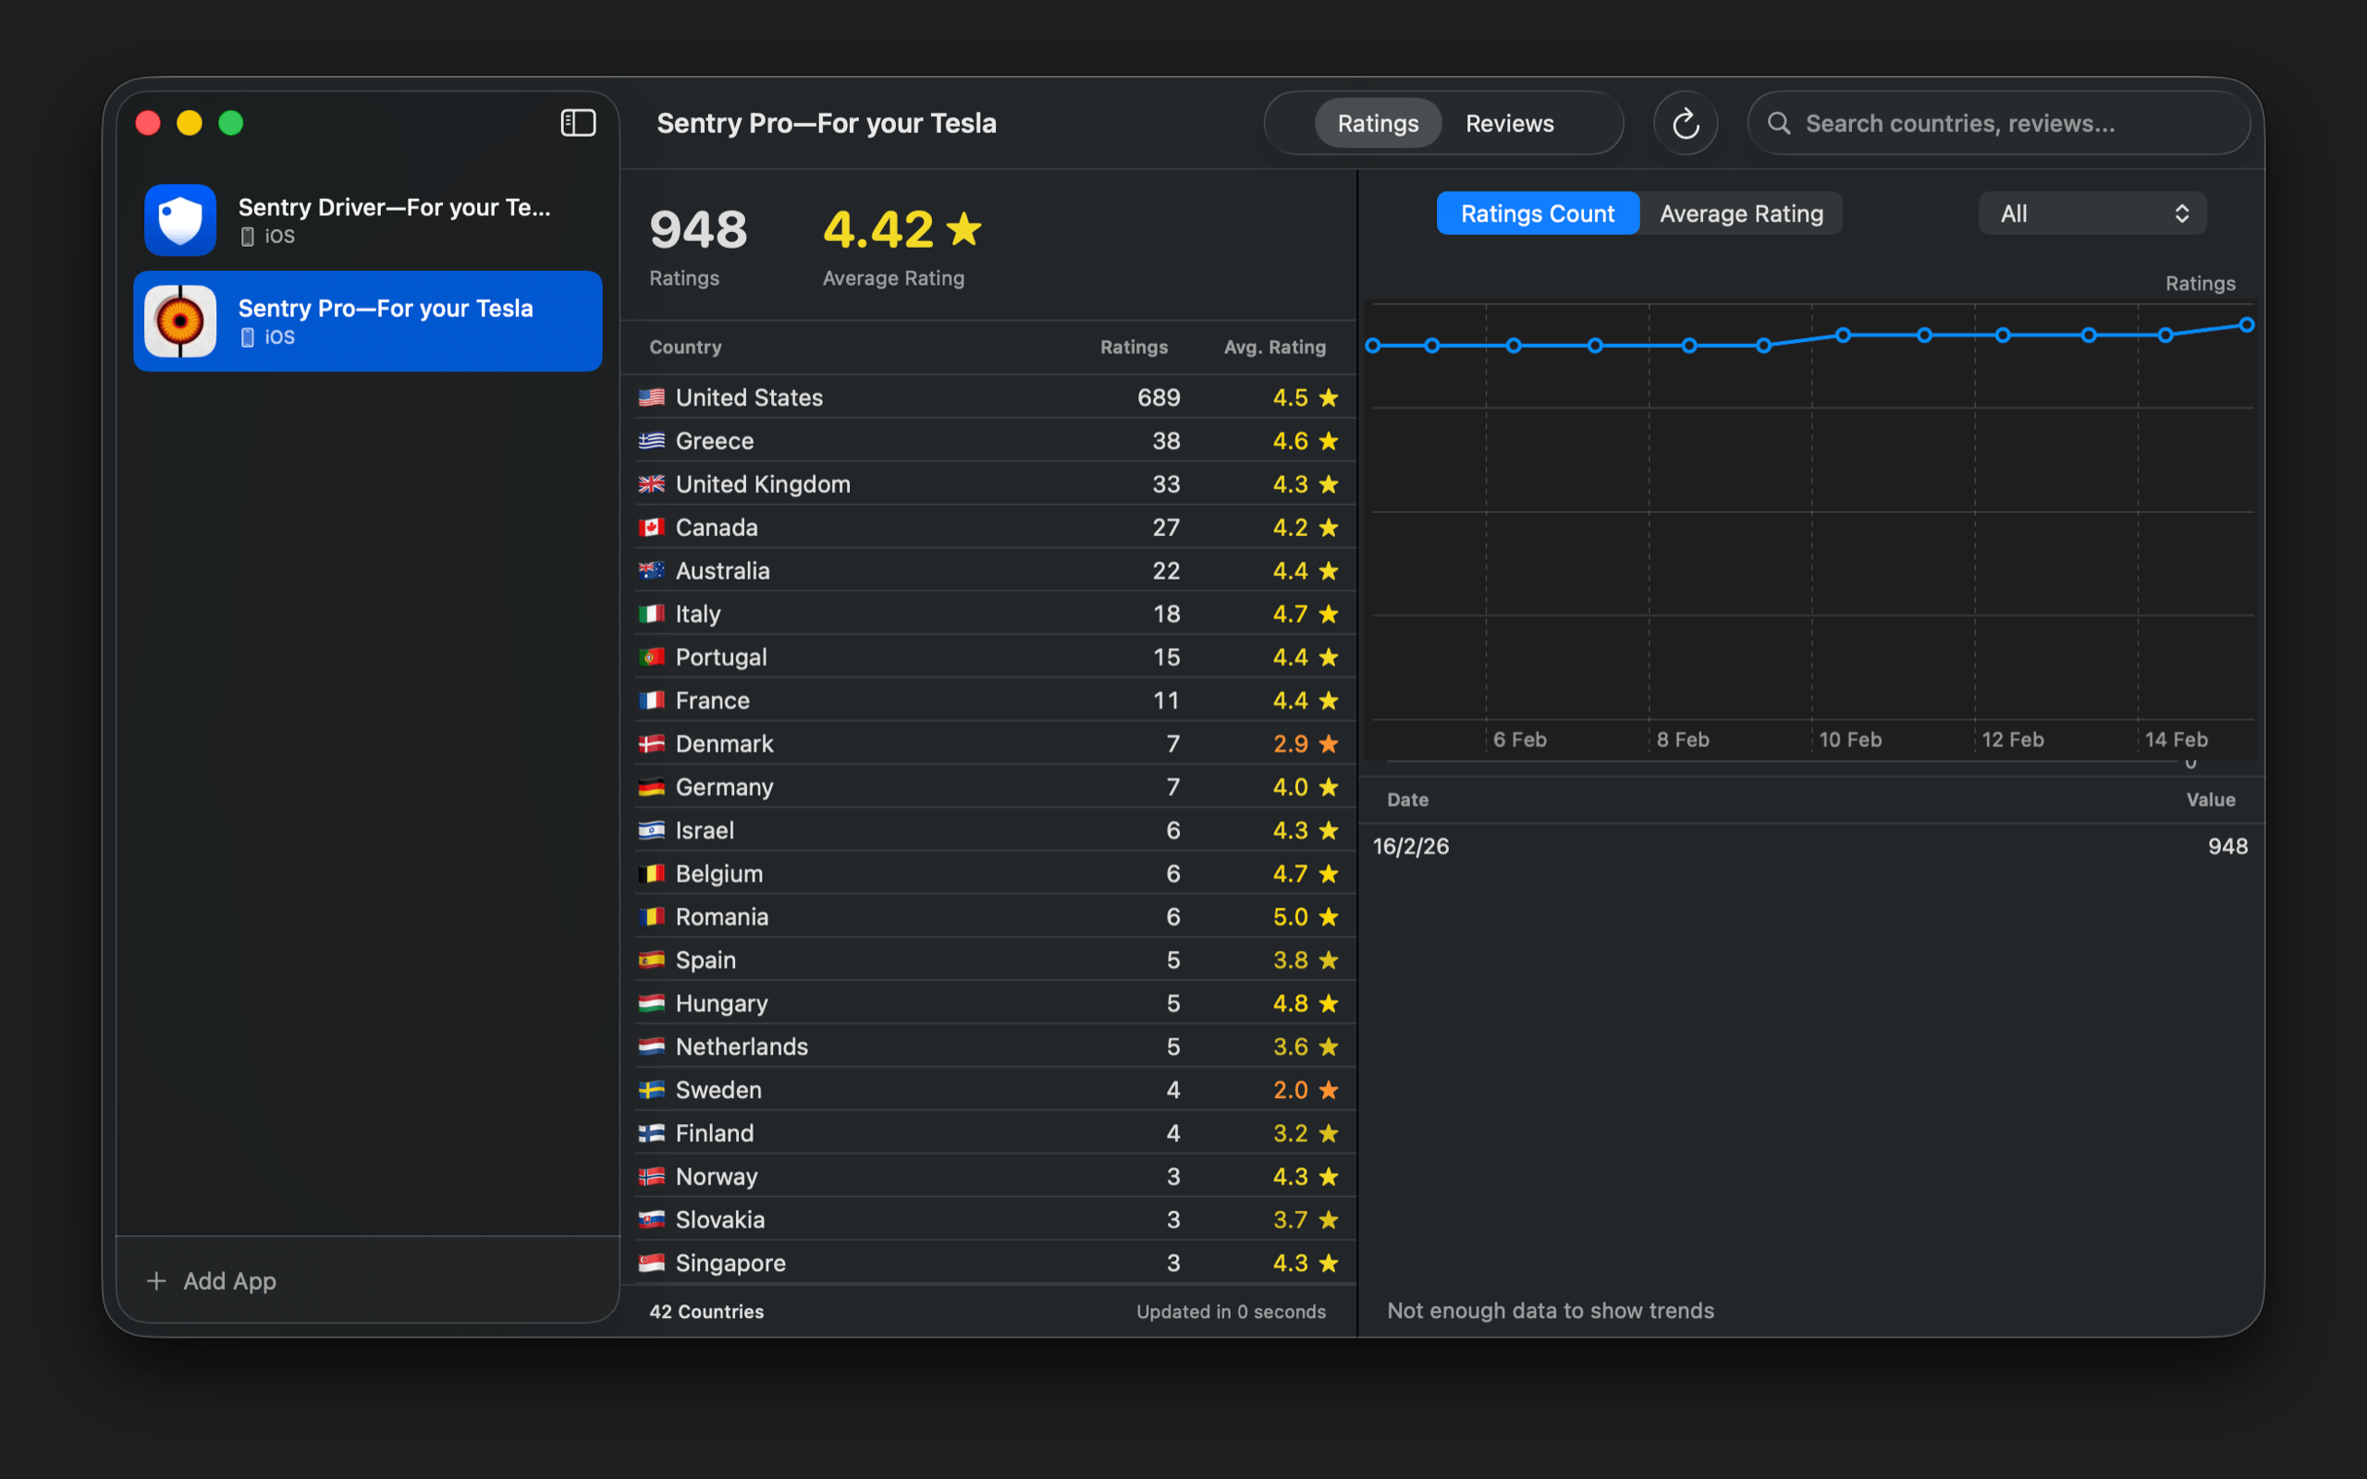This screenshot has height=1479, width=2367.
Task: Switch to the Reviews tab
Action: 1509,122
